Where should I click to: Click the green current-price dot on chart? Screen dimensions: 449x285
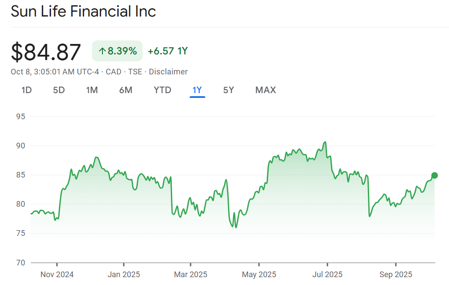[434, 175]
